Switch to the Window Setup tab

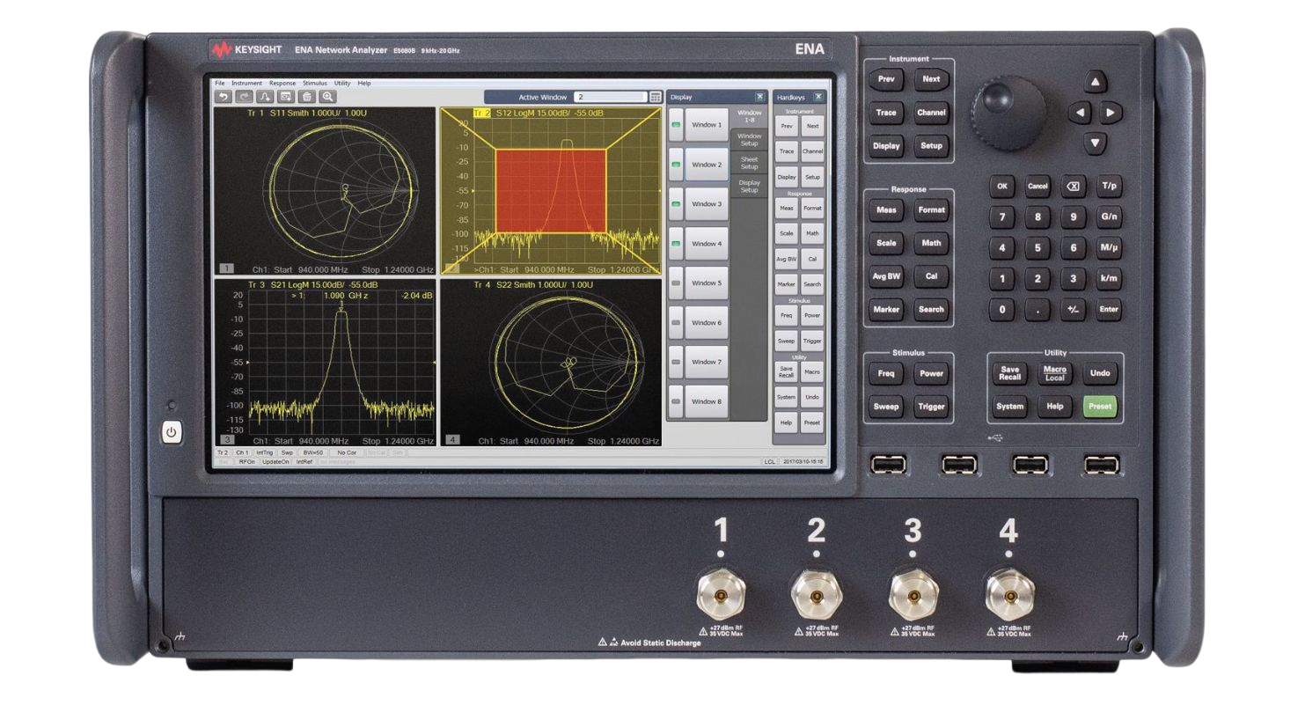pos(749,139)
